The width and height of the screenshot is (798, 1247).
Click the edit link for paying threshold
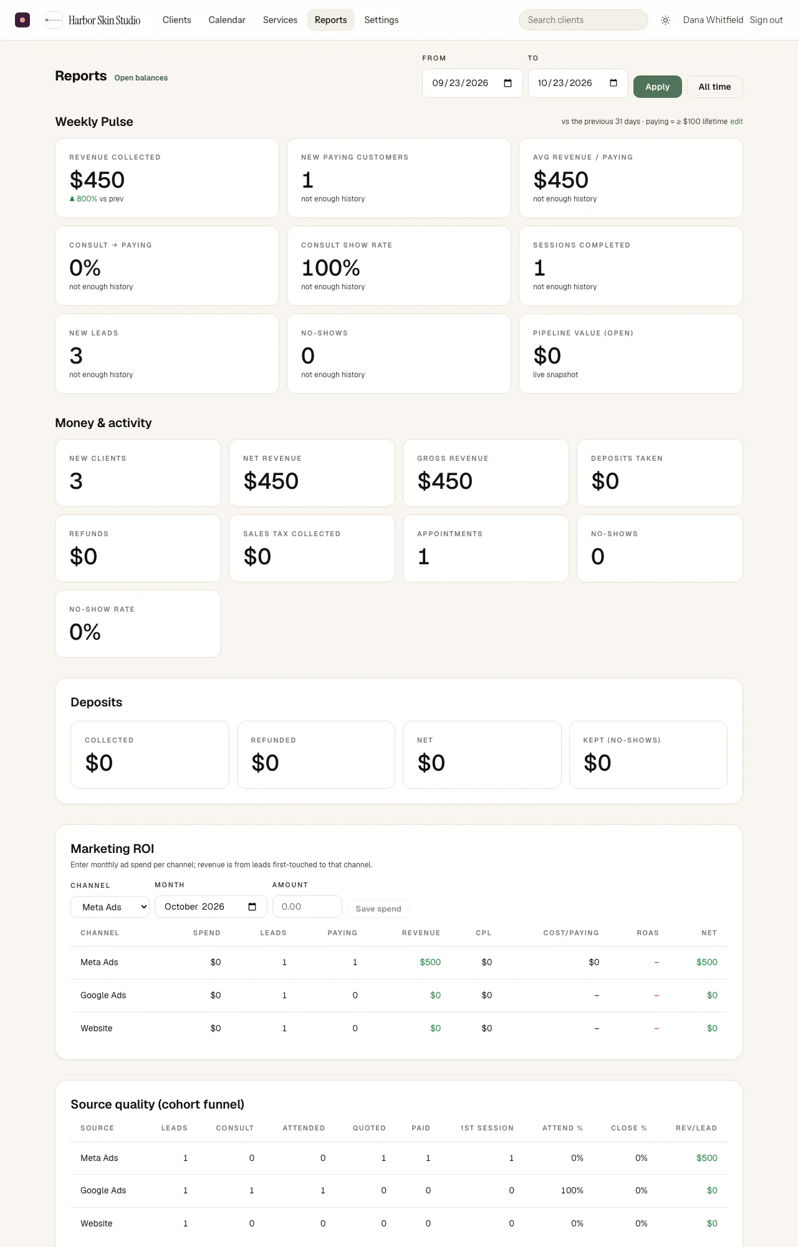pyautogui.click(x=736, y=122)
